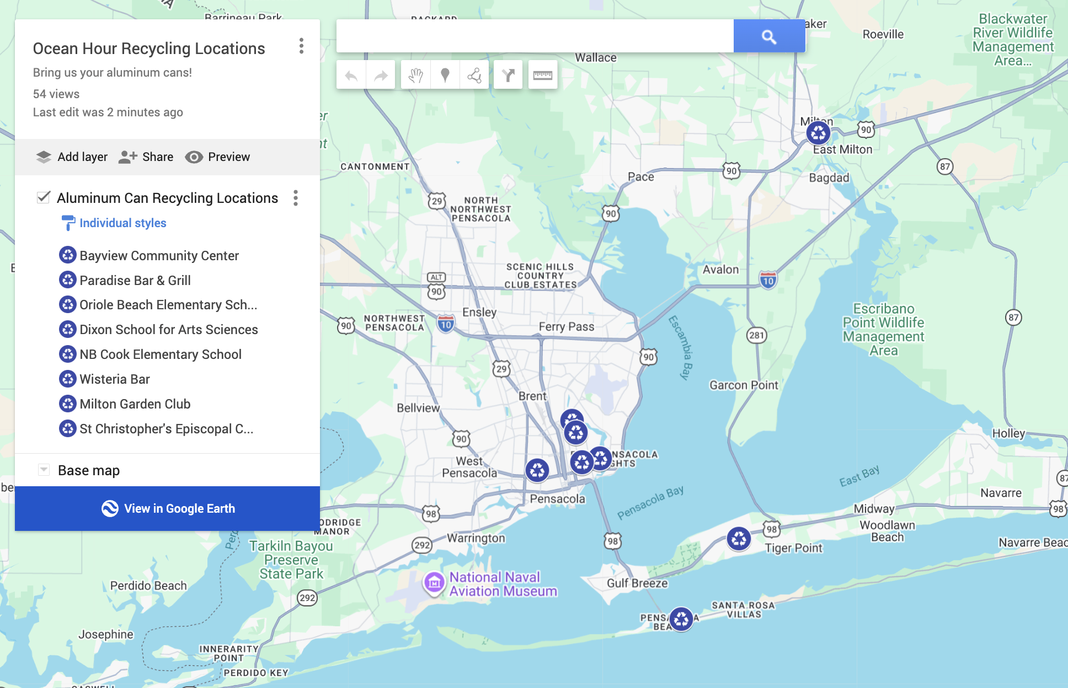This screenshot has width=1068, height=688.
Task: Click recycling marker near Milton
Action: point(818,133)
